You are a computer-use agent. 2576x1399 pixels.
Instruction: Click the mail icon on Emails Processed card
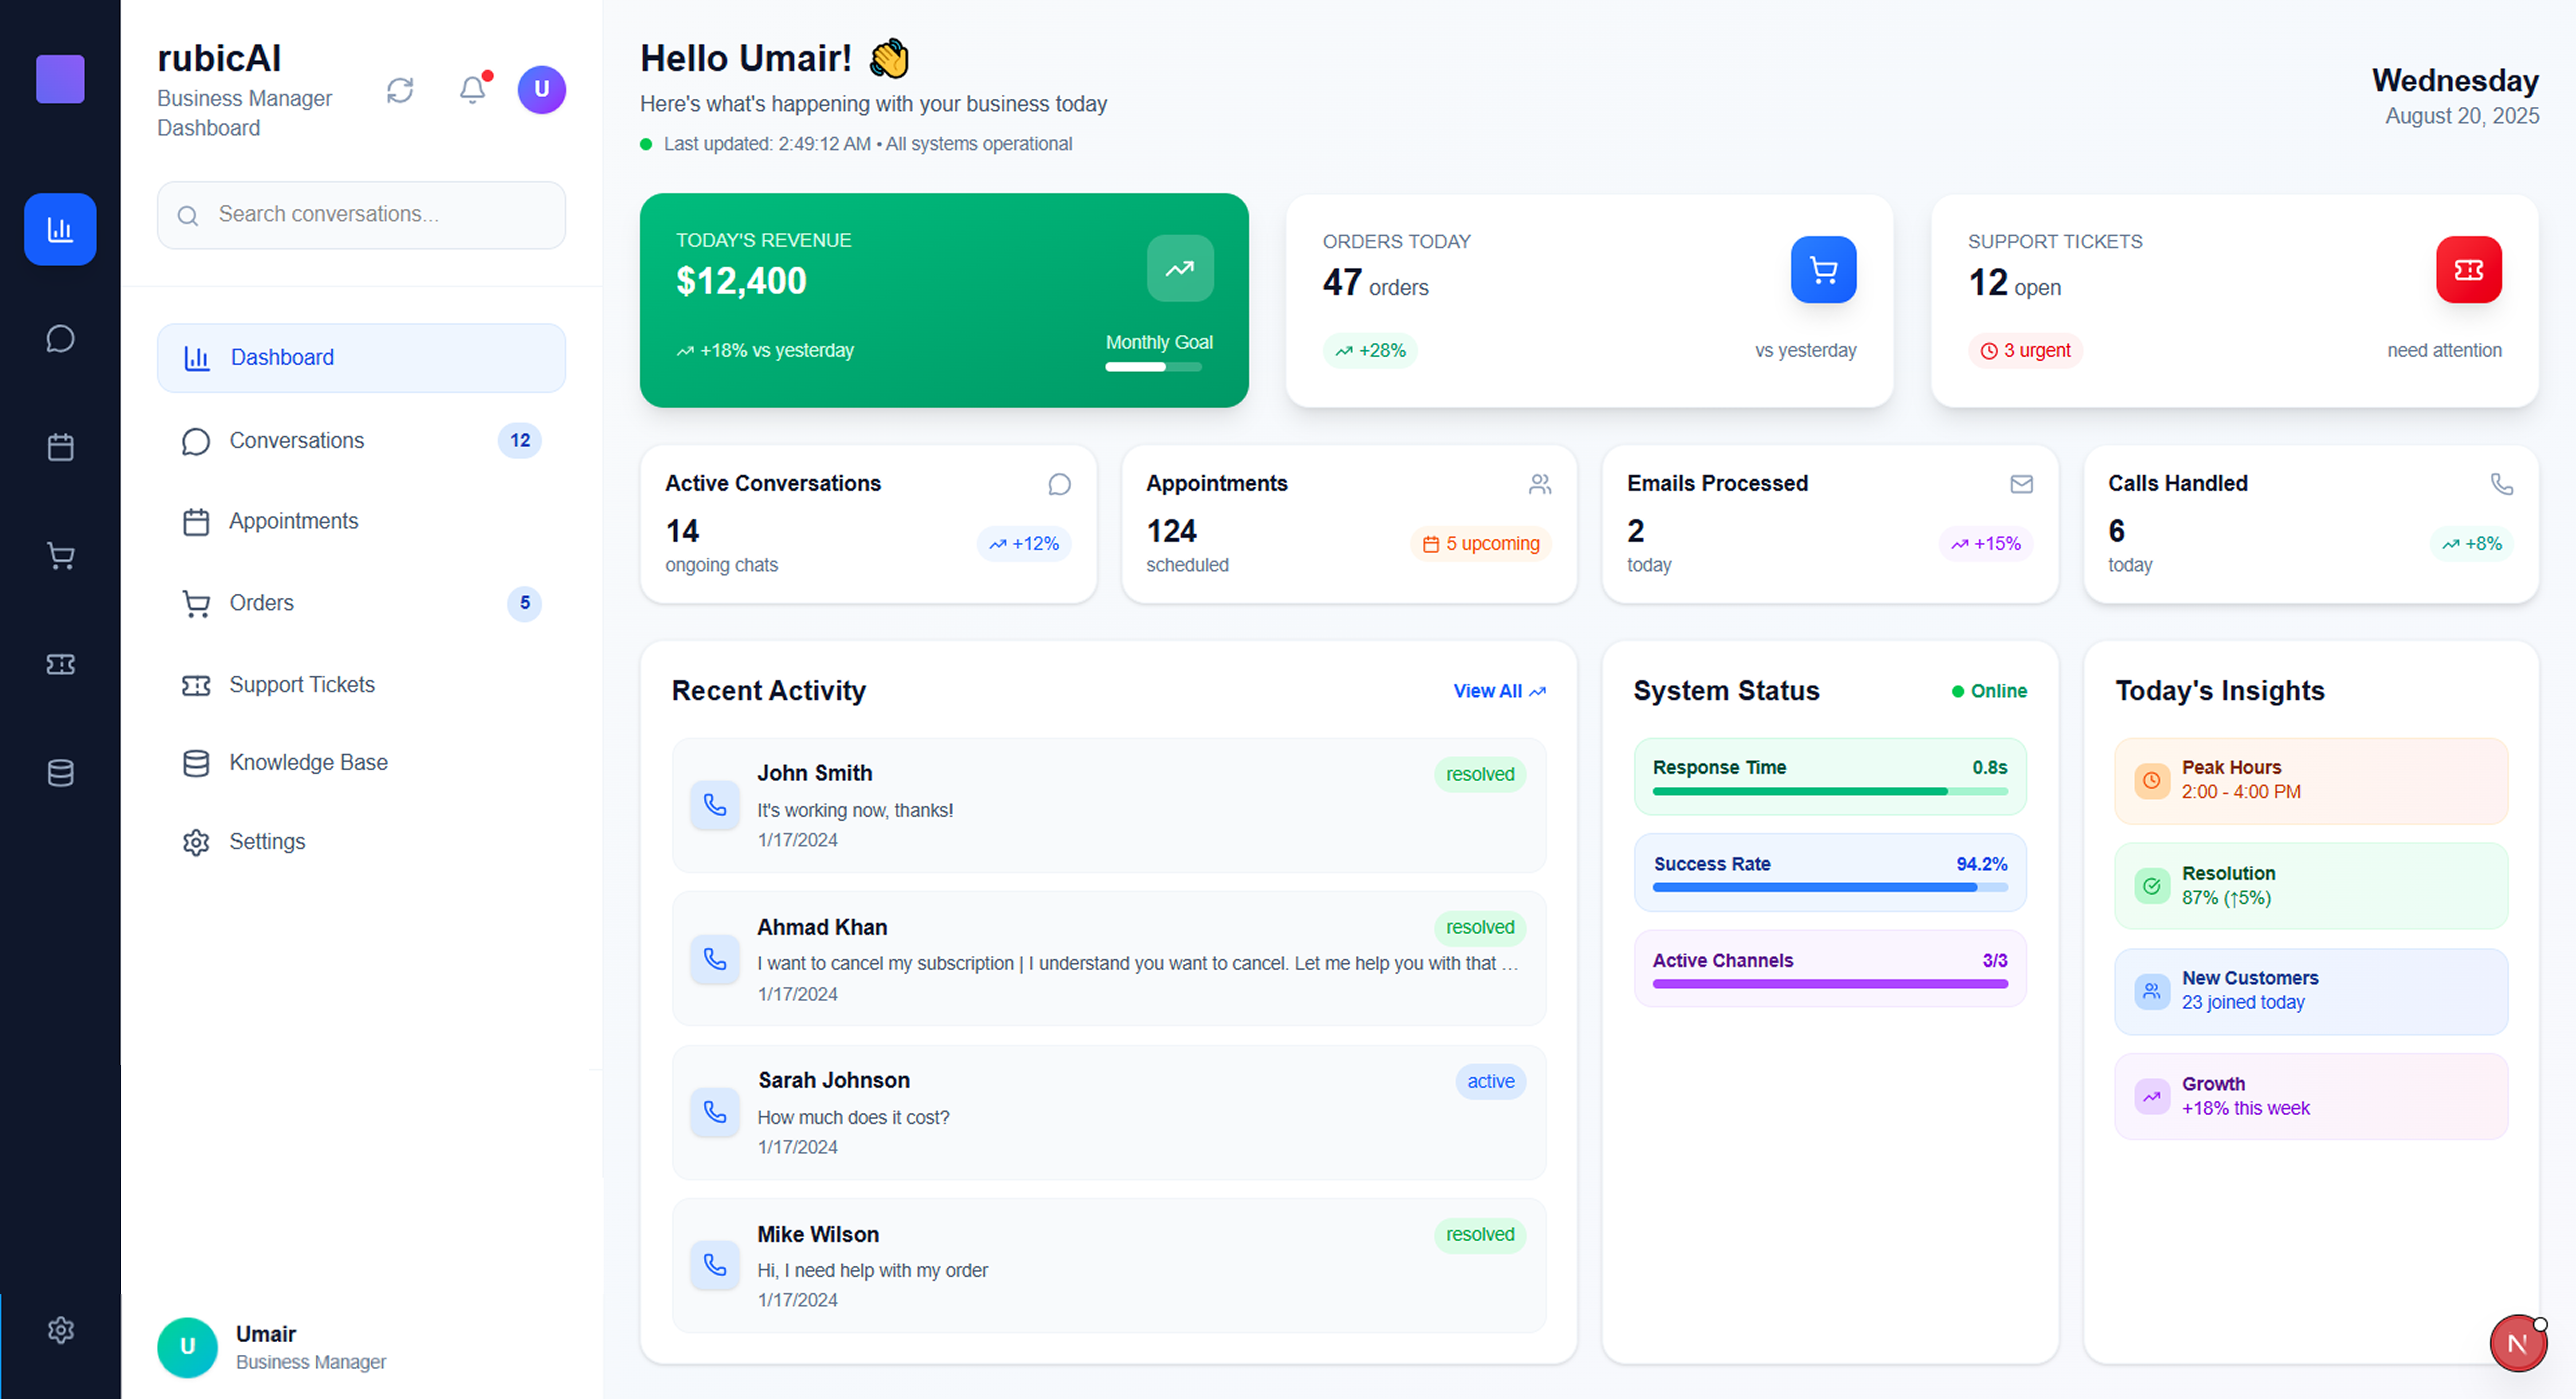click(x=2021, y=484)
